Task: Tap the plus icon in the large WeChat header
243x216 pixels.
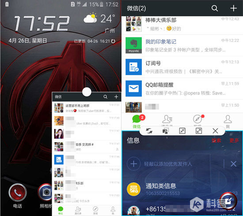Action: (x=233, y=8)
